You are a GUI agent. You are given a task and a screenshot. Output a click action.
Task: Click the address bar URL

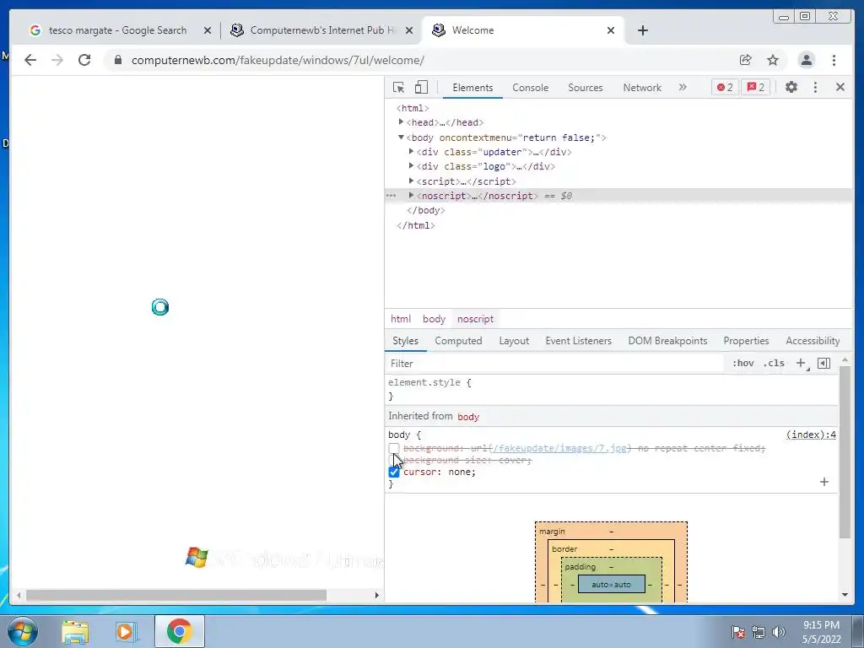click(x=278, y=60)
